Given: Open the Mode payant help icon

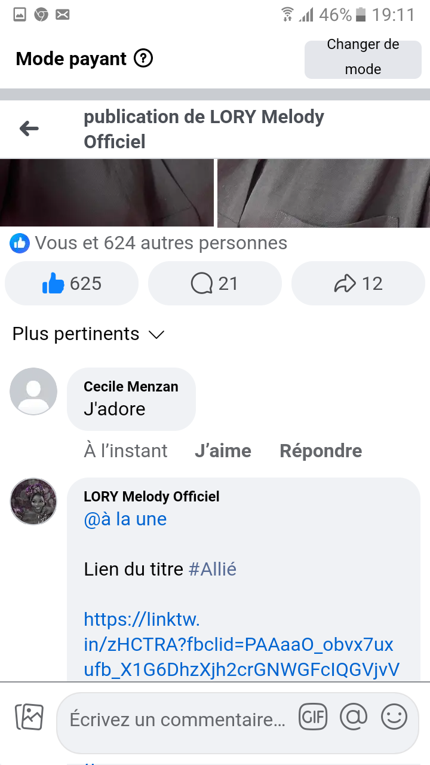Looking at the screenshot, I should 143,59.
